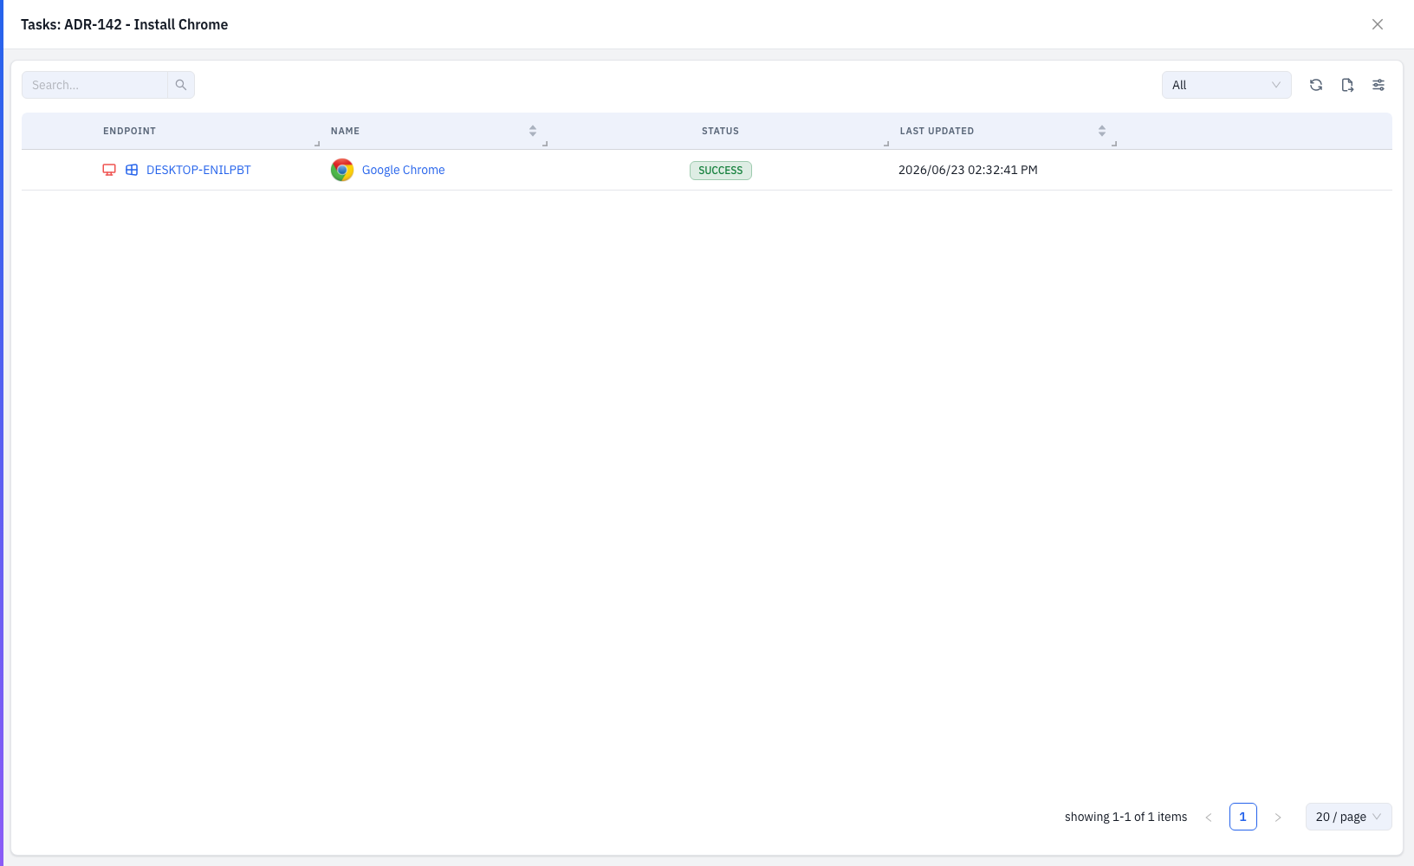Sort by Last Updated column

[1102, 131]
